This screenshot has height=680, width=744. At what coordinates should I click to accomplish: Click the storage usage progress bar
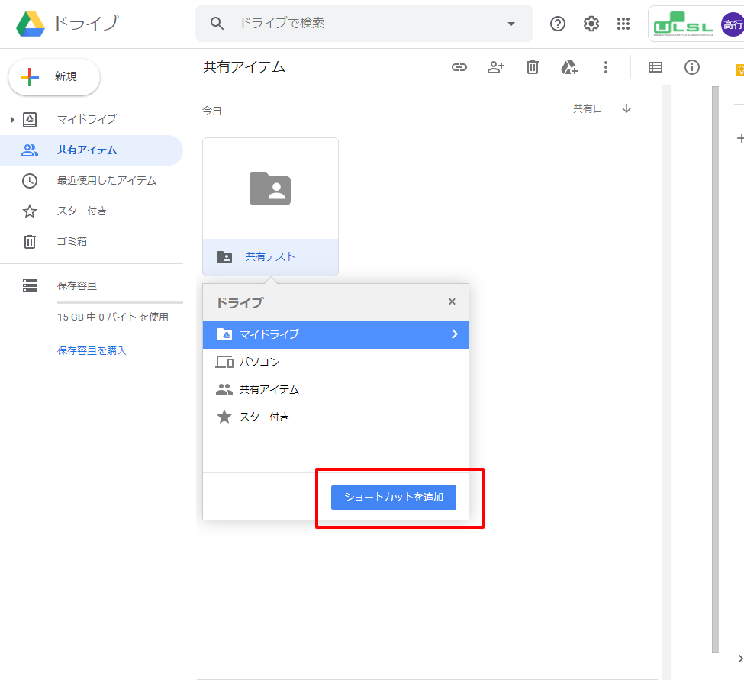[120, 303]
